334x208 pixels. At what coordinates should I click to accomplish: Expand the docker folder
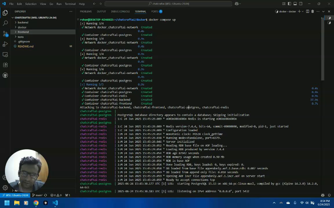tap(43, 27)
